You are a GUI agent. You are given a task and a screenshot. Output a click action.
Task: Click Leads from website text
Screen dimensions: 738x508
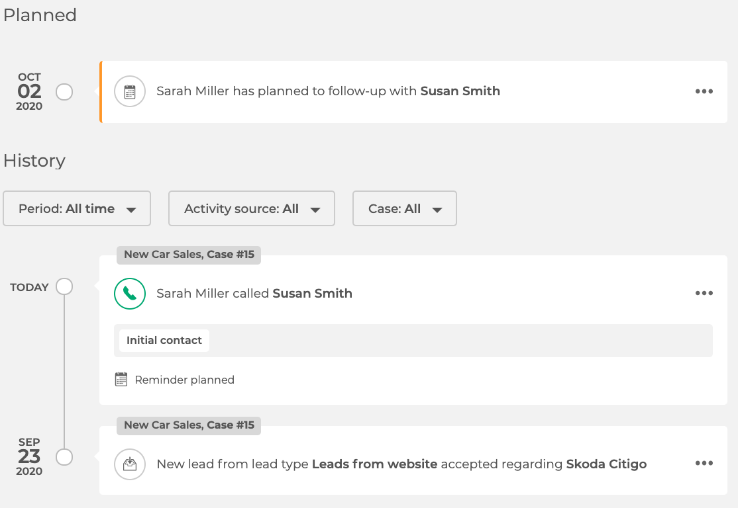(x=375, y=464)
